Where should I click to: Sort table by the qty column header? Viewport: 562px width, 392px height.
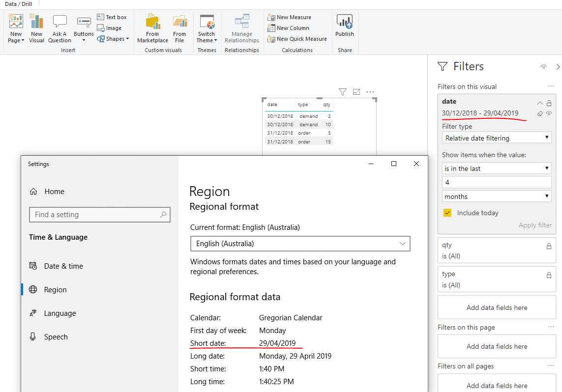tap(327, 105)
